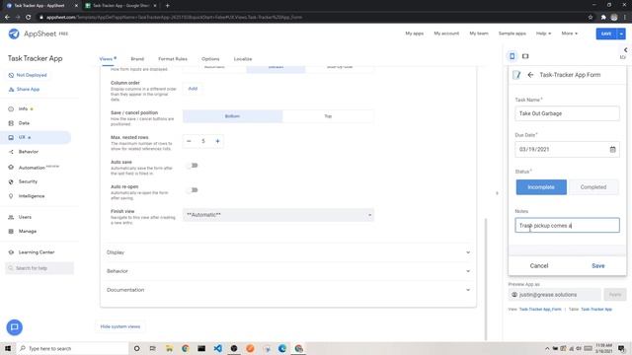Open the Automation sidebar icon
Viewport: 632px width, 355px height.
click(x=11, y=167)
